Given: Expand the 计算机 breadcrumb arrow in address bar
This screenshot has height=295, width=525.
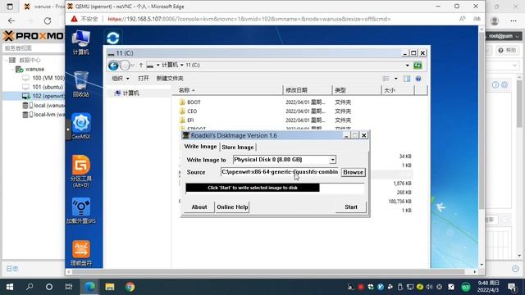Looking at the screenshot, I should [182, 66].
